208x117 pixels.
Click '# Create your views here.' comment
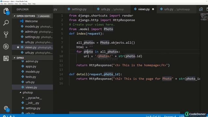pos(92,25)
